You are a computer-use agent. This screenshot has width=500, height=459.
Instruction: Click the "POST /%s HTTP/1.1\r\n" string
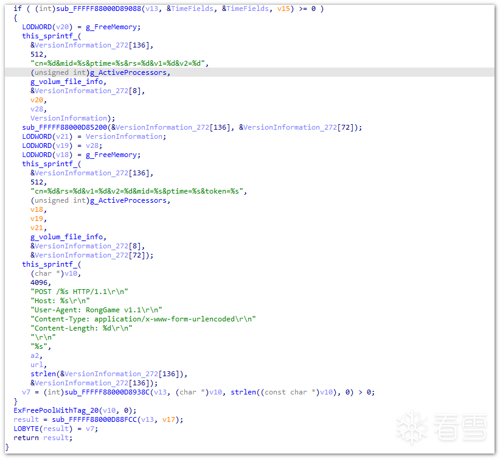click(x=80, y=292)
